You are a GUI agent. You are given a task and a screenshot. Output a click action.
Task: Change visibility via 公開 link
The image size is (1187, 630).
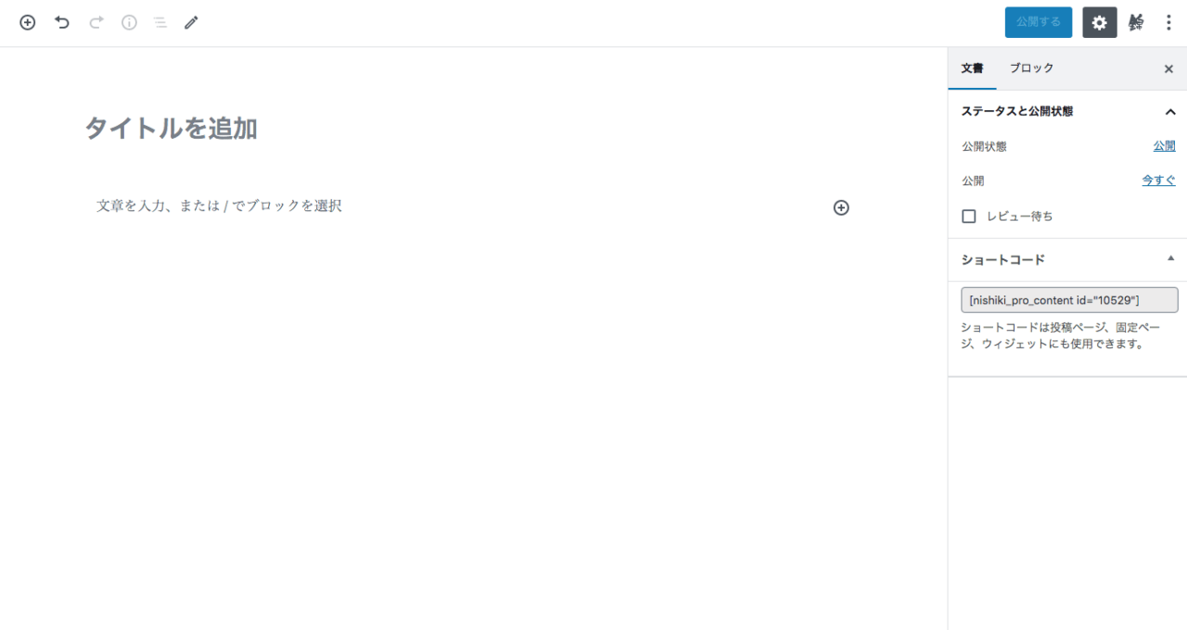click(x=1164, y=146)
